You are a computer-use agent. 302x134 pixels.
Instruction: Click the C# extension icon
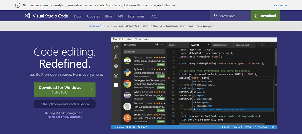[x=128, y=61]
